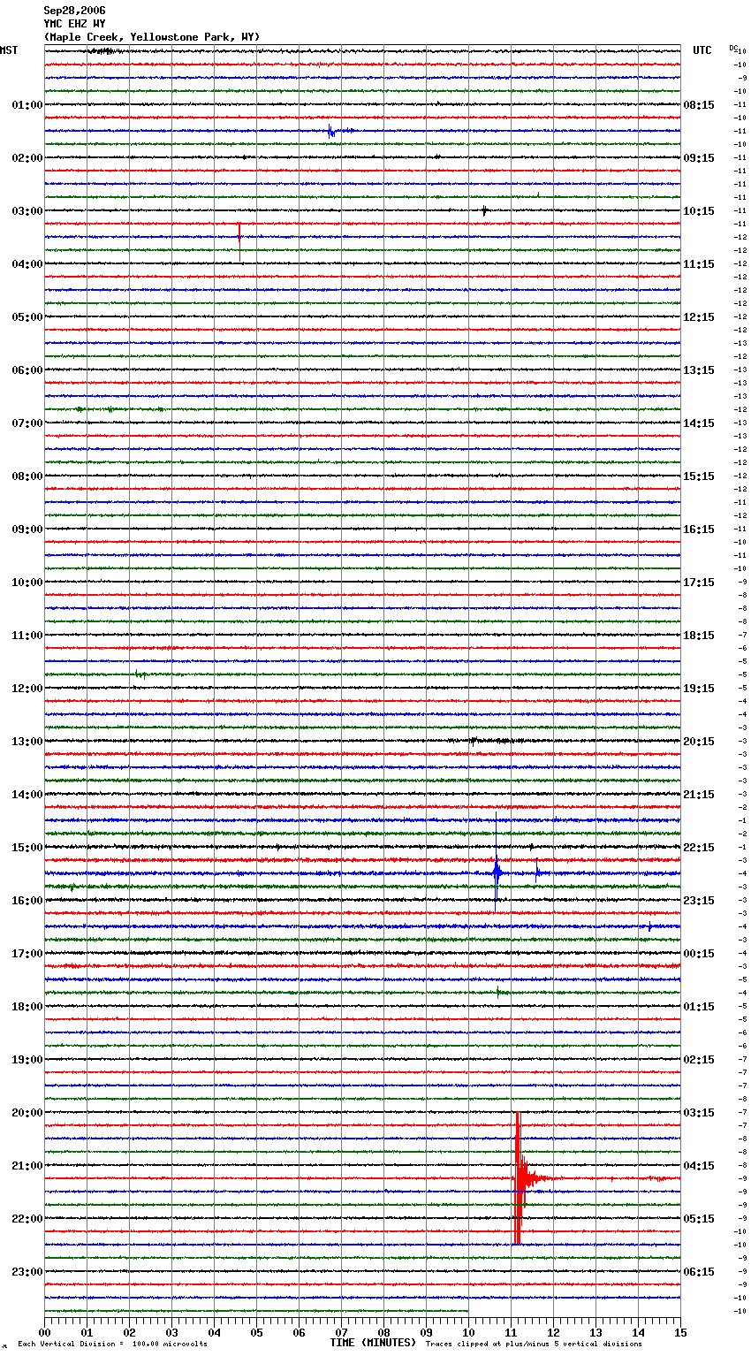Click the MST column header
This screenshot has width=751, height=1356.
point(9,50)
